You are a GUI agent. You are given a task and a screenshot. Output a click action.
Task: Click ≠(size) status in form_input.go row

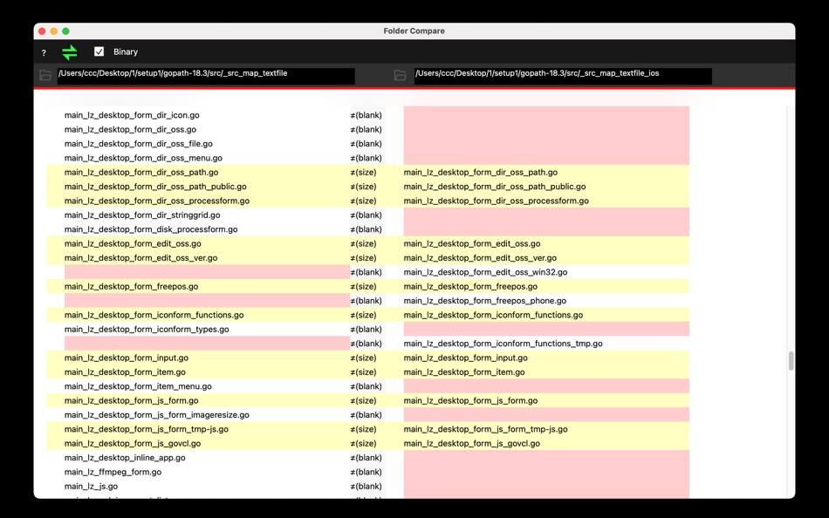363,358
